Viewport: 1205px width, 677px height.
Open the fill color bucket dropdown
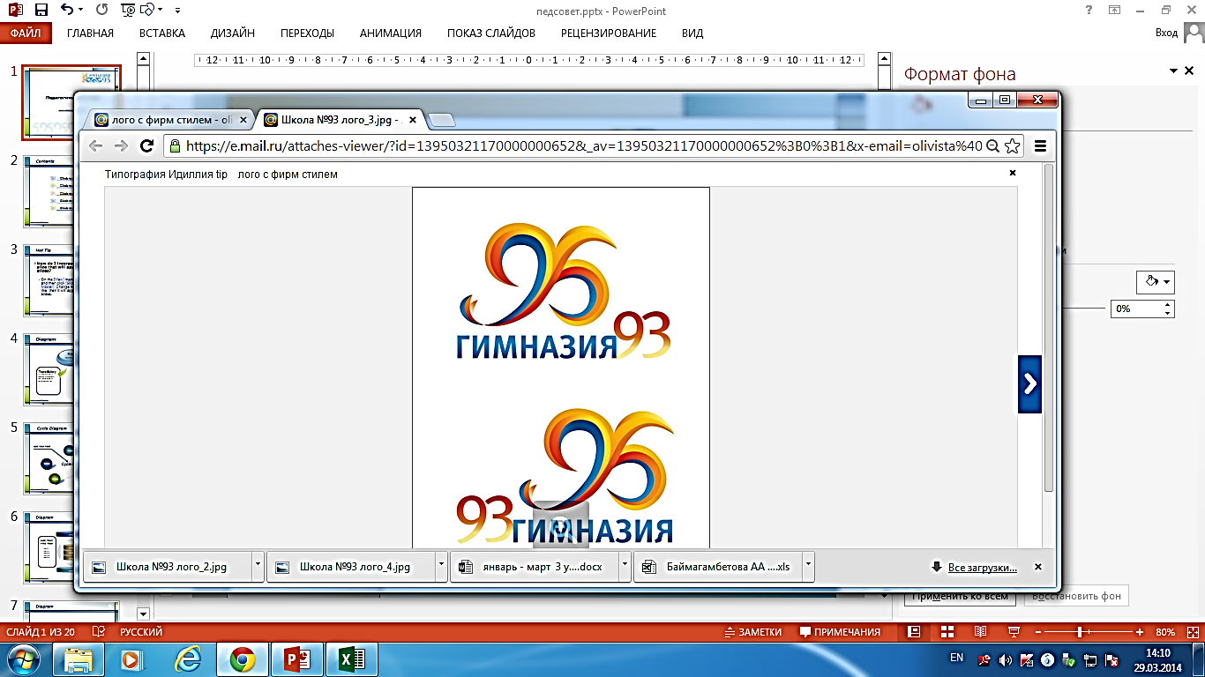pyautogui.click(x=1155, y=282)
